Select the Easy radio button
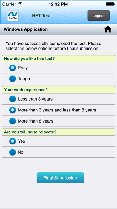 (13, 68)
